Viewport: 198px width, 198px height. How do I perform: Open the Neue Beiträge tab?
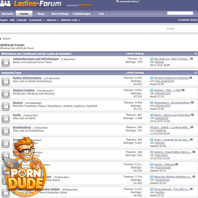(x=60, y=14)
